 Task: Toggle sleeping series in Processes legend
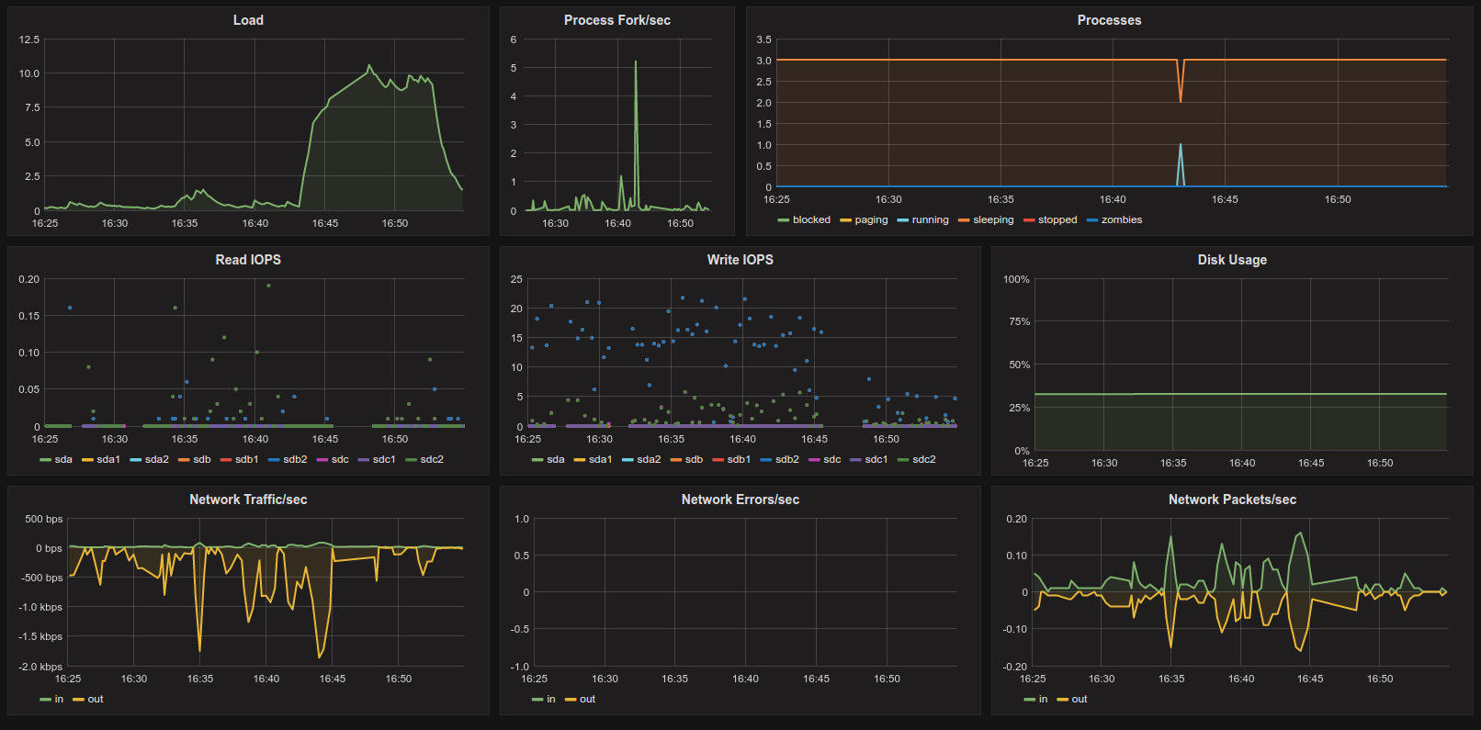986,219
